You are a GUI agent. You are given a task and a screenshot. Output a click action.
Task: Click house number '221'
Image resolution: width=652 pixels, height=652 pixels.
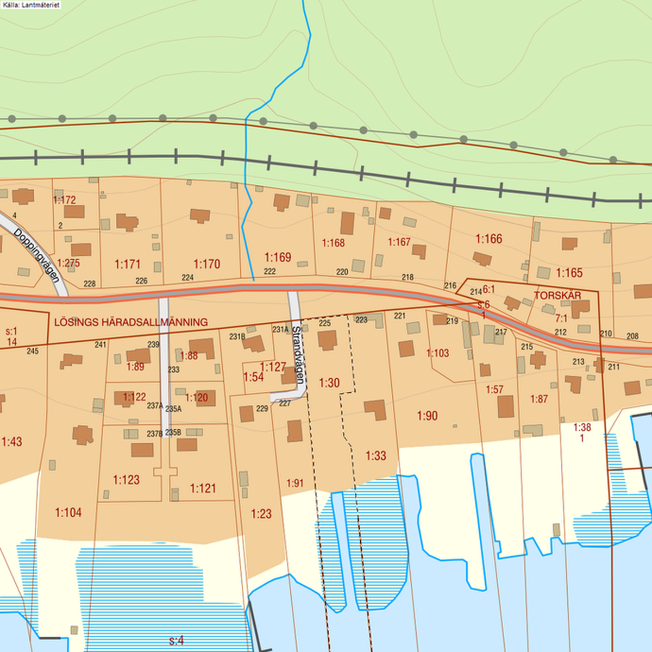point(400,316)
